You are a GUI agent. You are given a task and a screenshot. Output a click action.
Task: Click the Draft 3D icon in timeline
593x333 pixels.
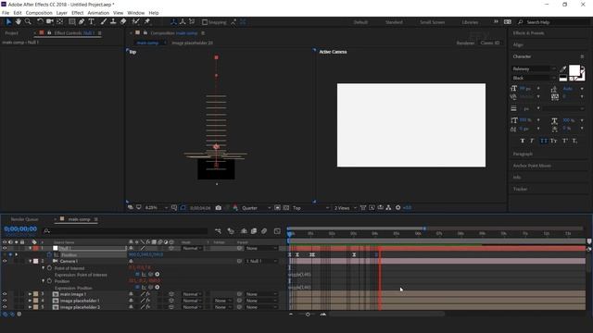pos(231,231)
